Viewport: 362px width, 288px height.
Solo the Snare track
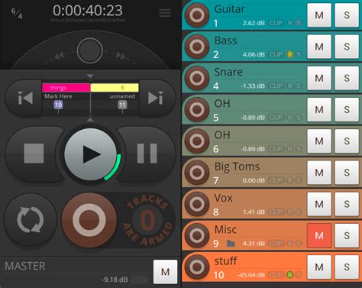[347, 78]
